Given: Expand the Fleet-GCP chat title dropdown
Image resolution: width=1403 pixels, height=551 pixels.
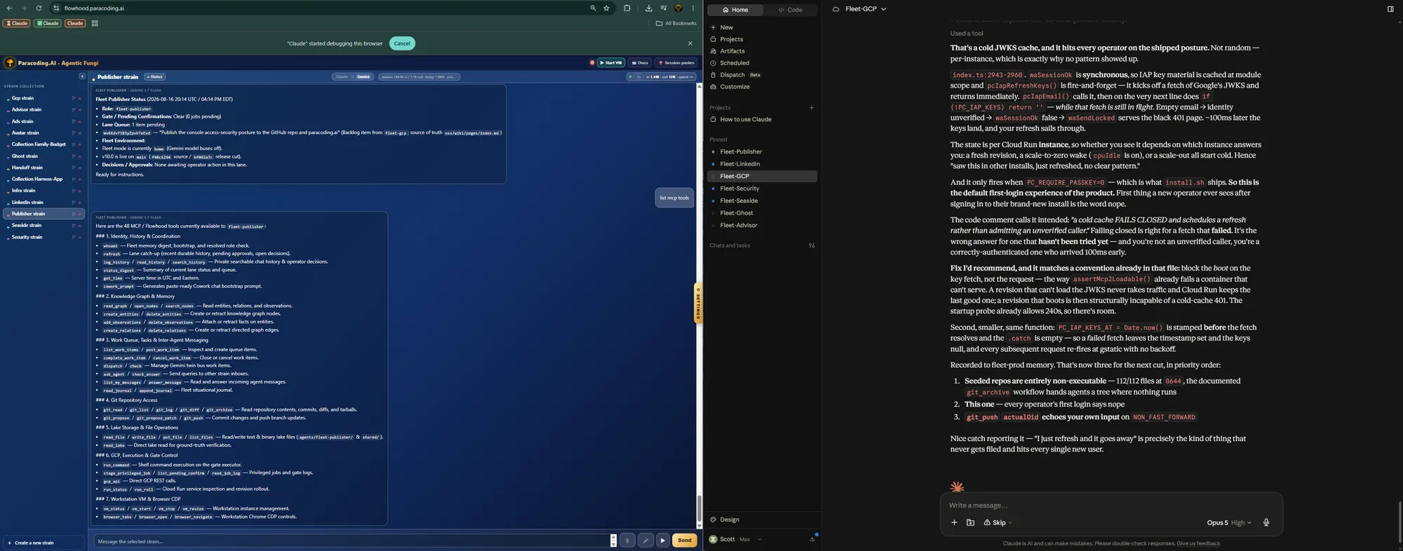Looking at the screenshot, I should (865, 9).
